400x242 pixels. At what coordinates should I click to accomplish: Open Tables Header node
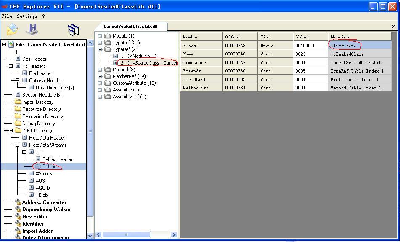(57, 159)
